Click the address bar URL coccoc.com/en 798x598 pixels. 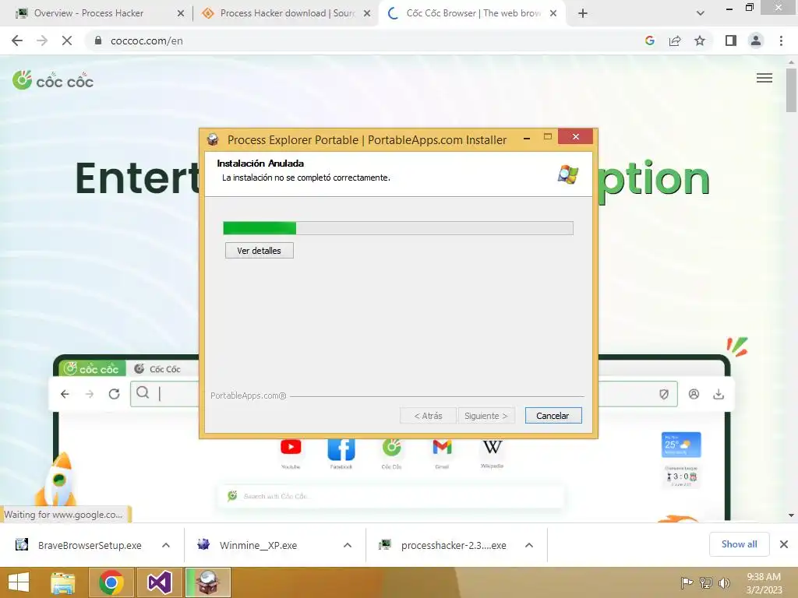147,40
